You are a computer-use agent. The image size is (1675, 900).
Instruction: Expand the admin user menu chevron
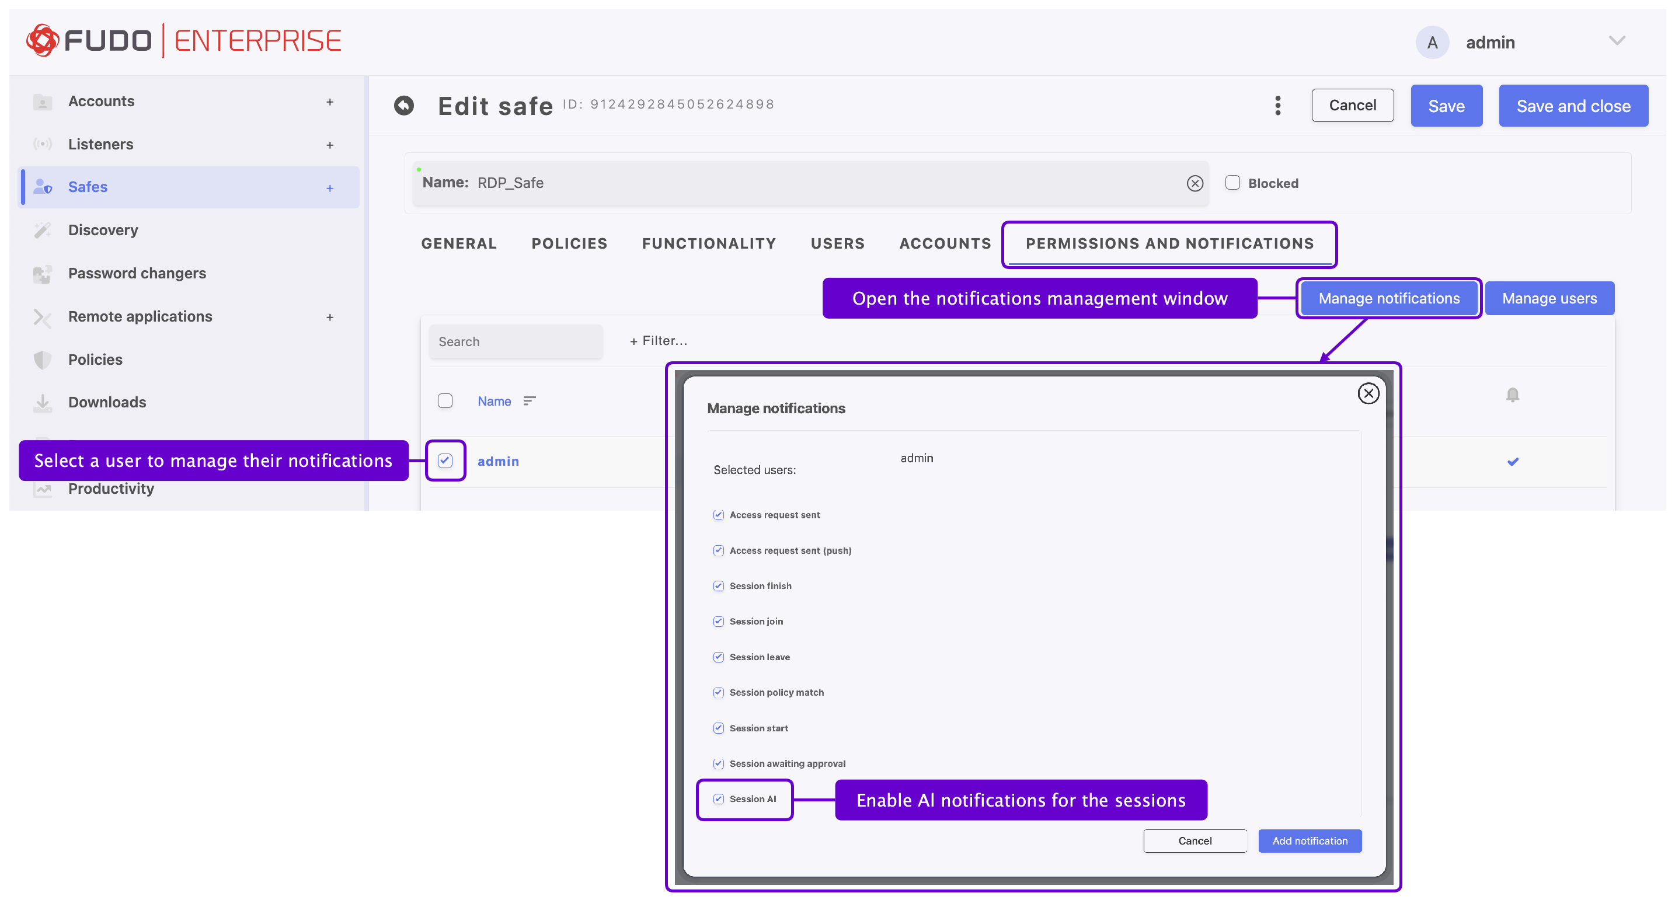click(x=1617, y=41)
